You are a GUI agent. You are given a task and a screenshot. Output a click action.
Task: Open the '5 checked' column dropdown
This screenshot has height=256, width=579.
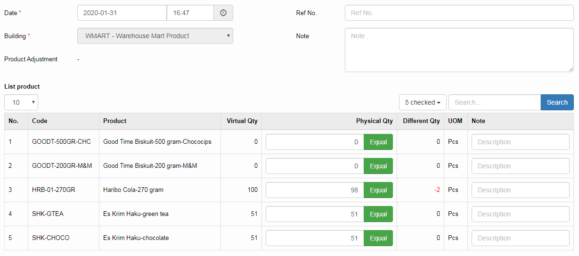(x=423, y=102)
